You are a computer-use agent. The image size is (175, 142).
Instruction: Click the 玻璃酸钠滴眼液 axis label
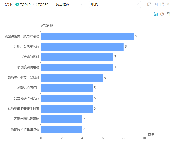[28, 67]
